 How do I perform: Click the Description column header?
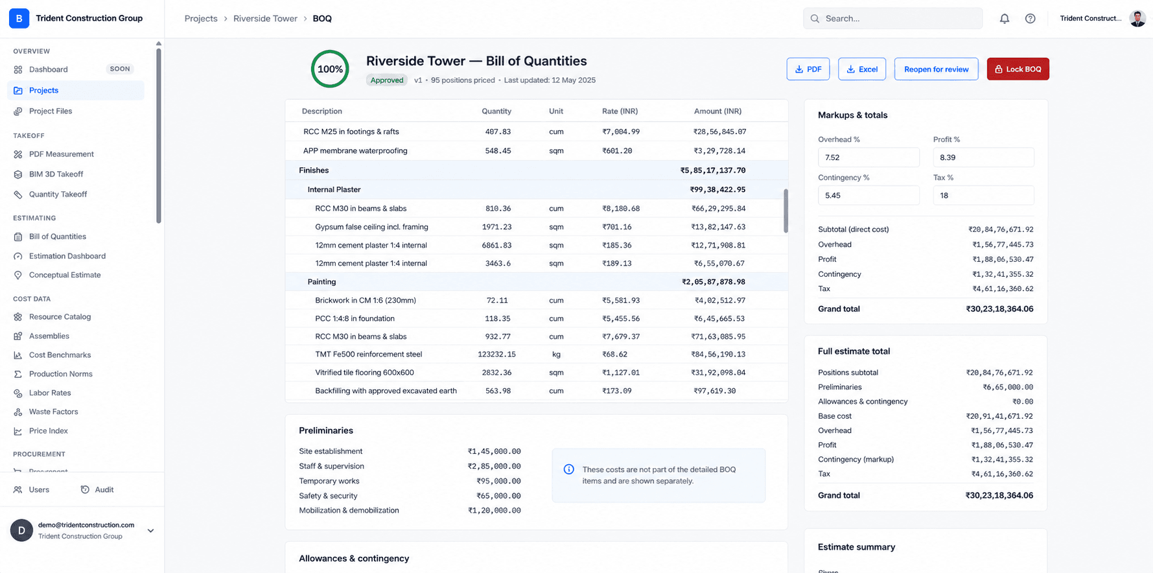point(322,111)
